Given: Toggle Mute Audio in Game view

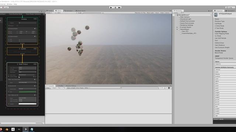Looking at the screenshot, I should 150,13.
